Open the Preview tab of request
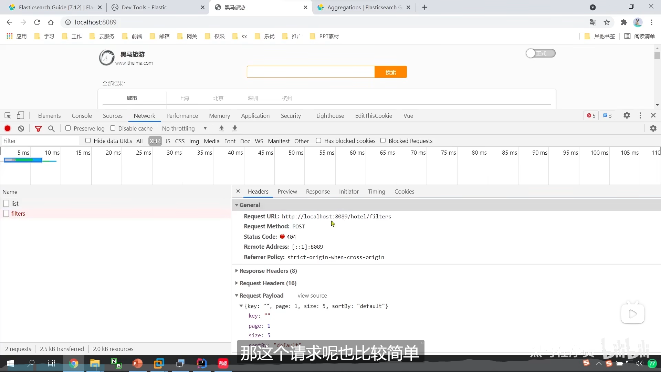661x372 pixels. point(287,192)
